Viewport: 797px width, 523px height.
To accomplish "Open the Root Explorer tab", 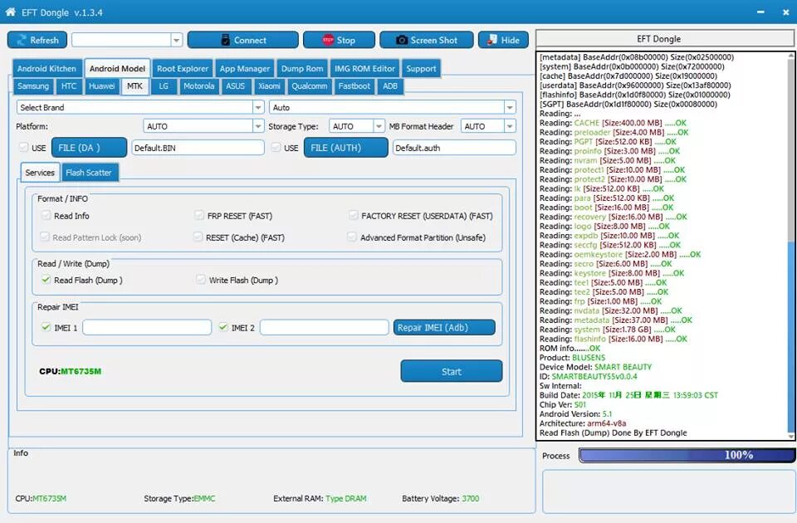I will pos(183,69).
